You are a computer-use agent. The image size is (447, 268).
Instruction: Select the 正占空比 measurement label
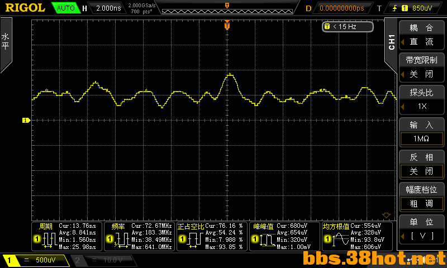pyautogui.click(x=191, y=227)
